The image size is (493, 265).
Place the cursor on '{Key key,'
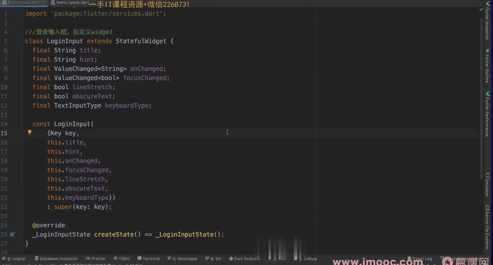click(63, 133)
